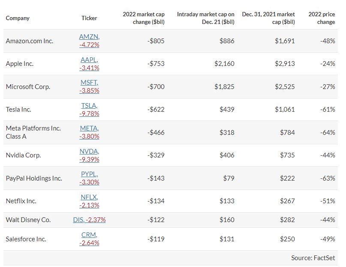
Task: Click the 2022 price change header
Action: coord(322,18)
